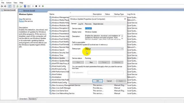Switch to the Recovery tab in properties dialog

pyautogui.click(x=88, y=24)
